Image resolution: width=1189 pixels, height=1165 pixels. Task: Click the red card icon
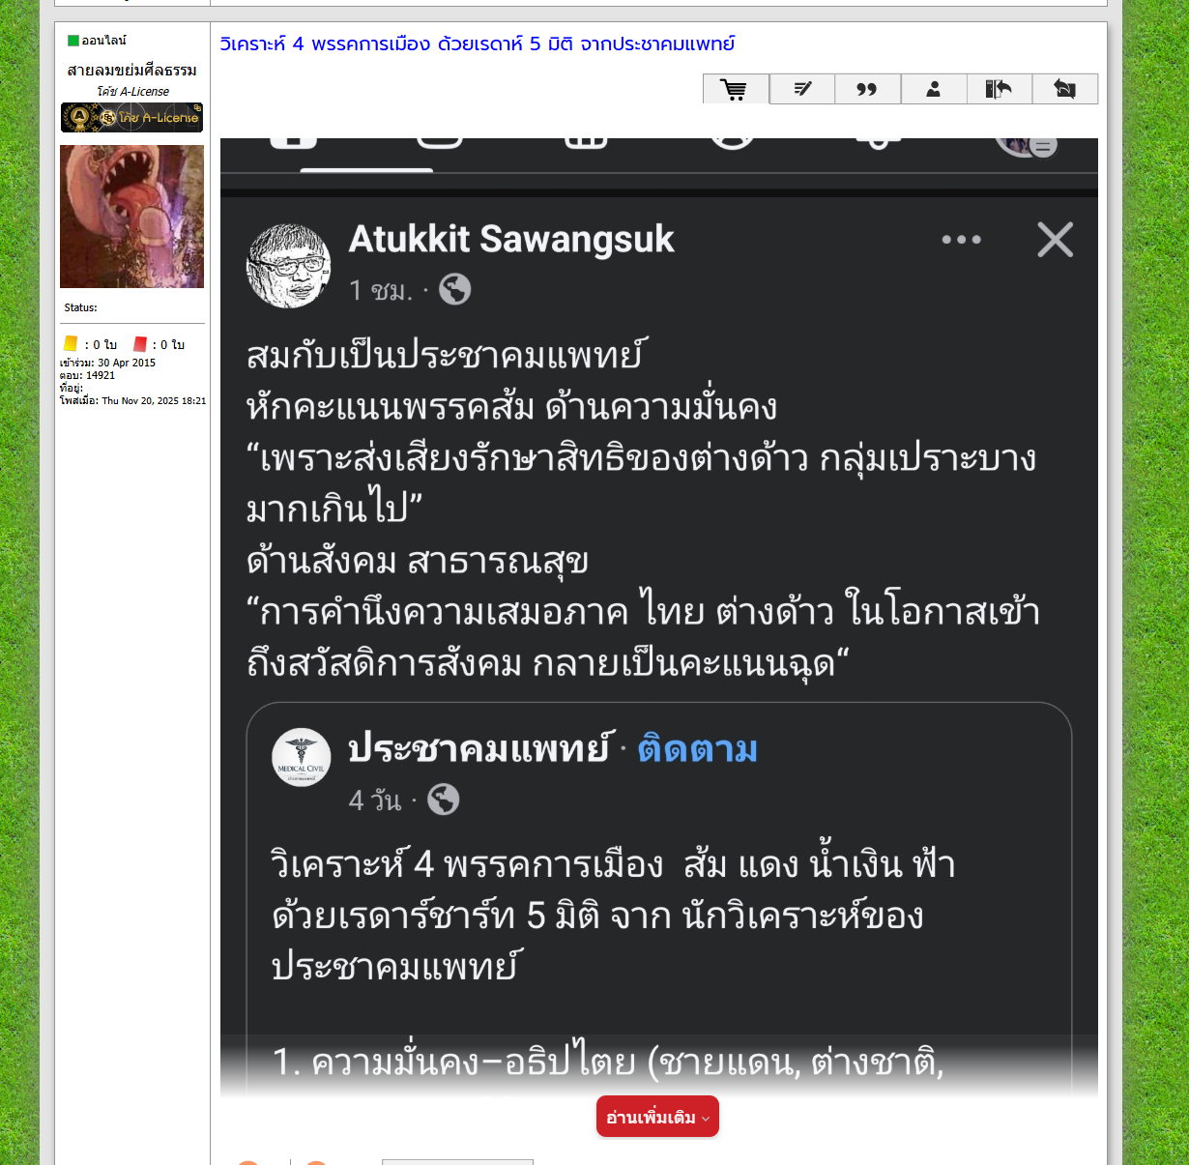click(x=140, y=344)
